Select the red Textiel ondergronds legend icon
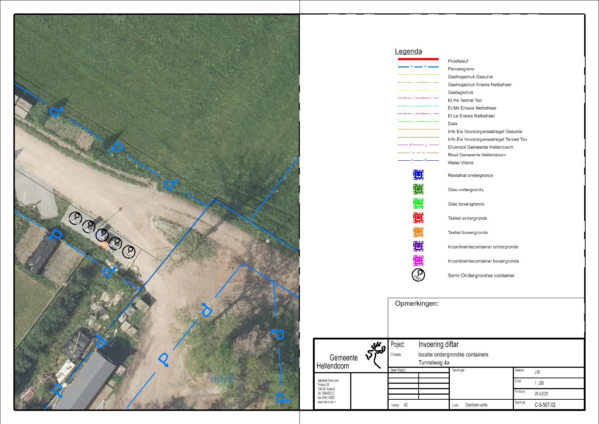 tap(418, 218)
